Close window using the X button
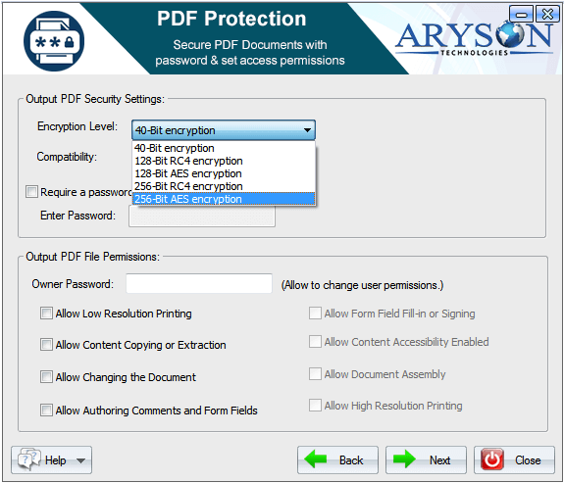Viewport: 564px width, 483px height. (x=547, y=15)
